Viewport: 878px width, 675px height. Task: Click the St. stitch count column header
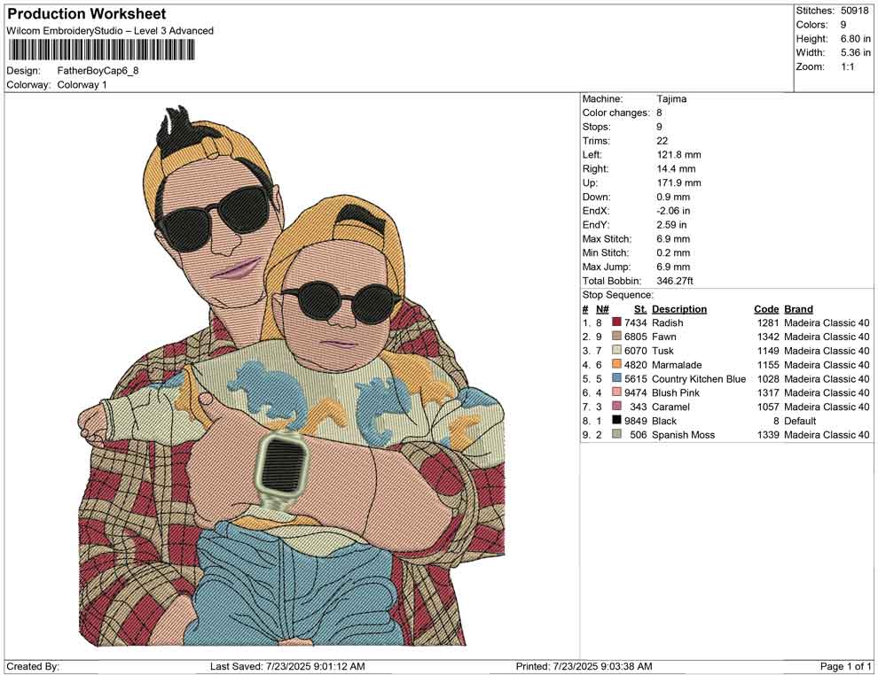tap(639, 309)
